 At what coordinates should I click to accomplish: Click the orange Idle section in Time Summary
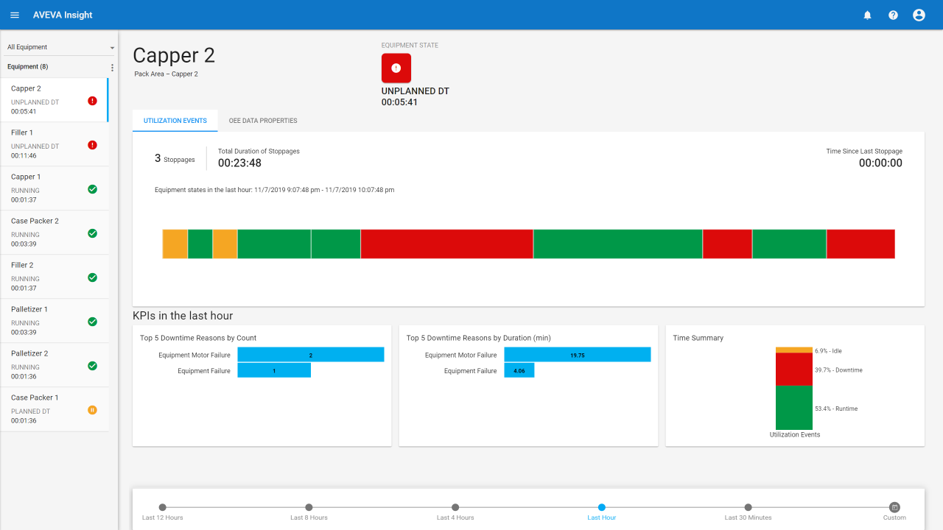point(794,350)
